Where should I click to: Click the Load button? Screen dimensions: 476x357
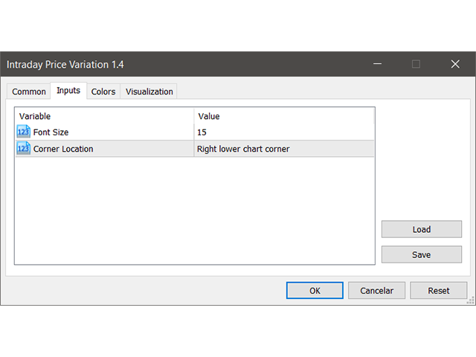coord(422,229)
